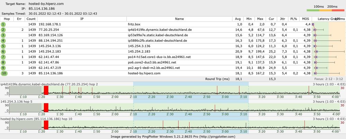Sort by the Hop column header

(x=7, y=19)
